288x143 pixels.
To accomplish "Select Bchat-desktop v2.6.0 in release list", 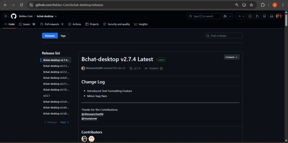I will (56, 78).
